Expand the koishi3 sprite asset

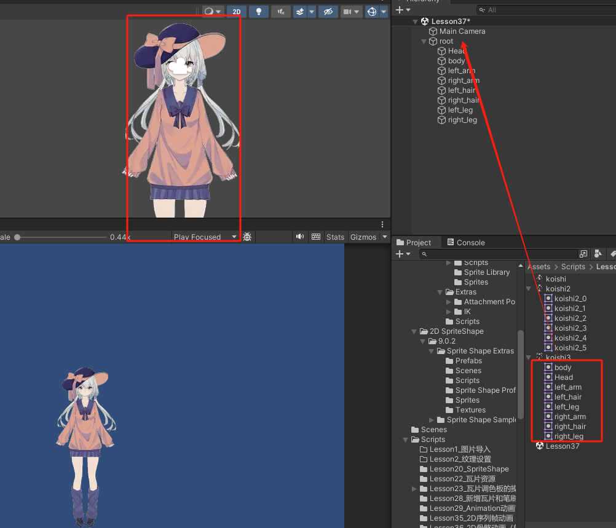coord(529,357)
